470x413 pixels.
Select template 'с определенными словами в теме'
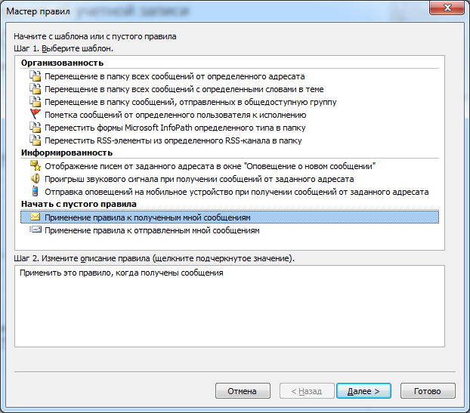click(x=184, y=89)
